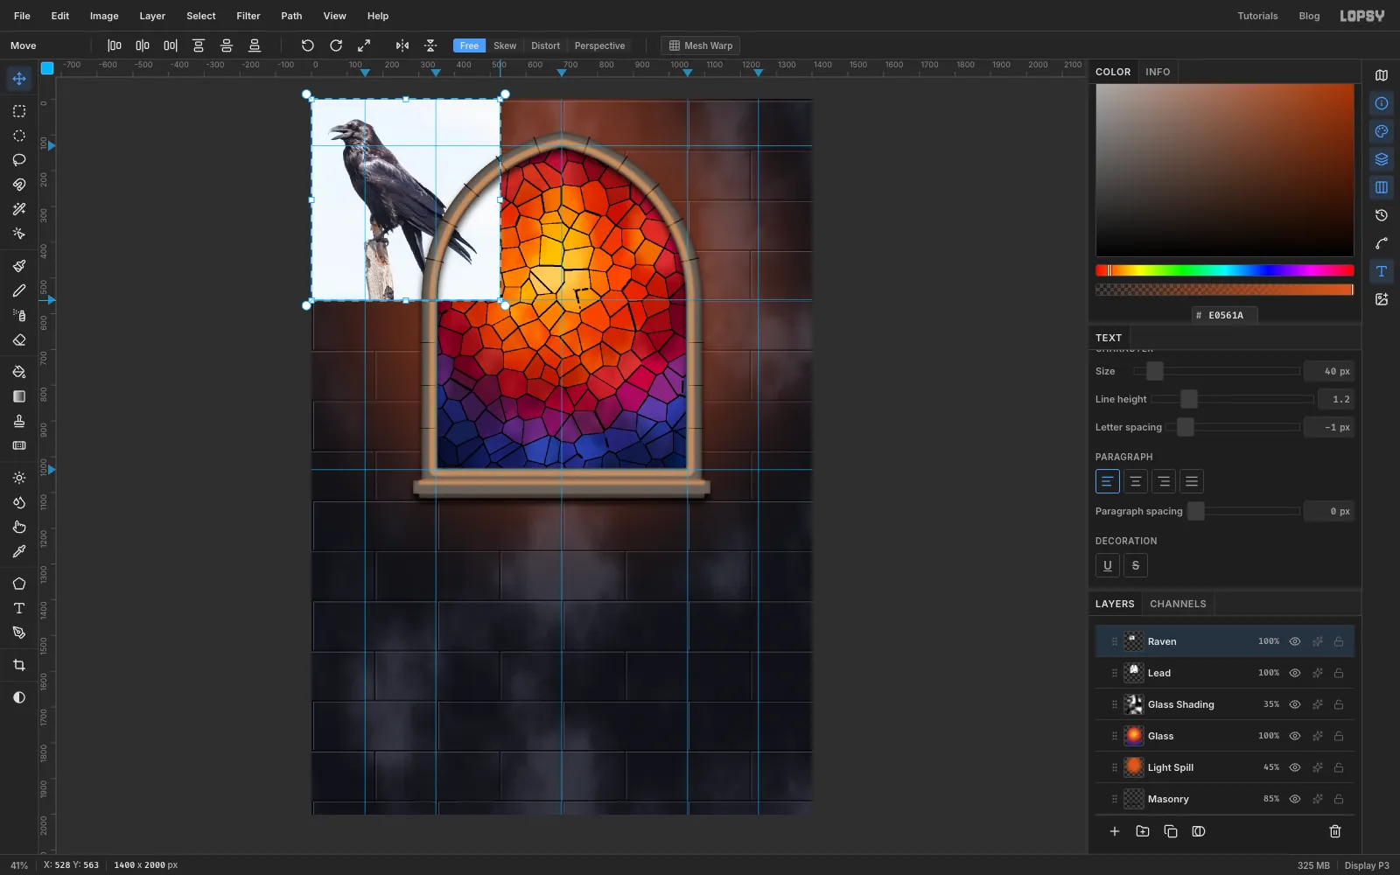
Task: Select the Glass layer thumbnail
Action: point(1134,736)
